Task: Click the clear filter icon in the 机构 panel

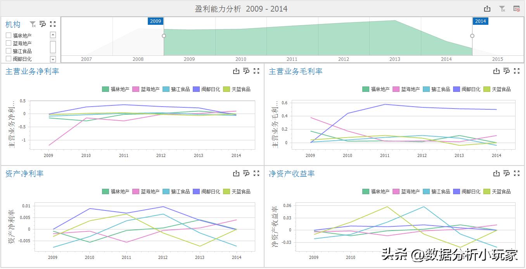Action: (33, 24)
